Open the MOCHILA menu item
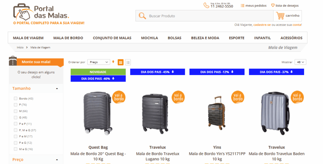Screen dimensions: 323x164 point(150,38)
